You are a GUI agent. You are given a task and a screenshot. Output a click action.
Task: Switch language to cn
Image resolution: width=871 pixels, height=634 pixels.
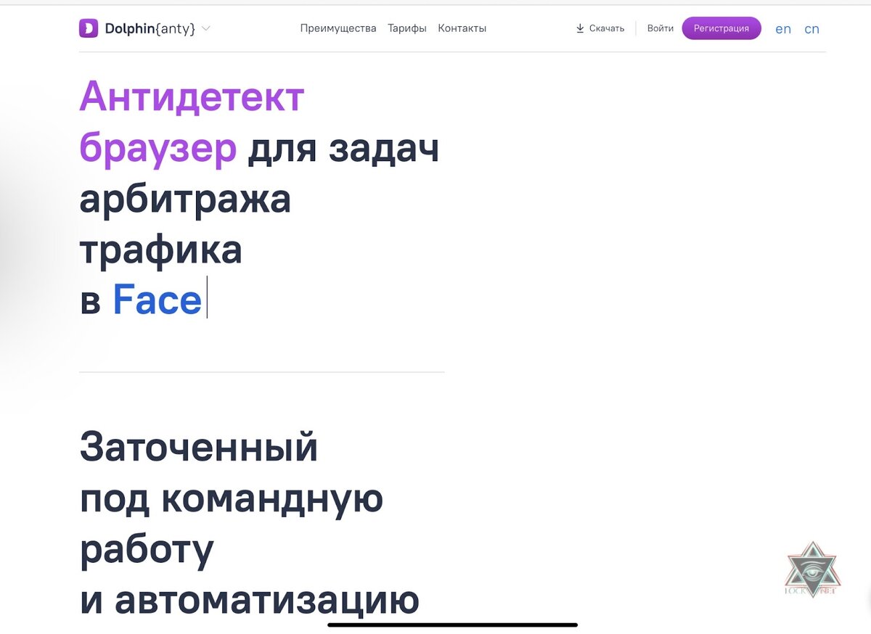[x=812, y=29]
